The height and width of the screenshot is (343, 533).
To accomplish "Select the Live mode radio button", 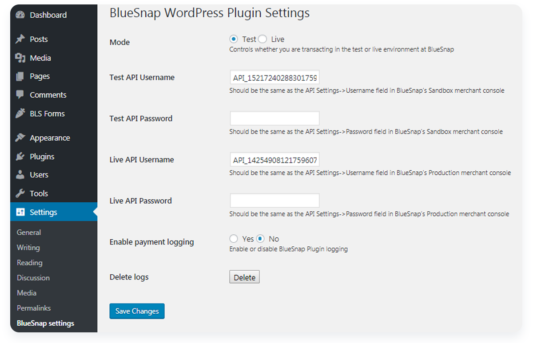I will pos(263,39).
